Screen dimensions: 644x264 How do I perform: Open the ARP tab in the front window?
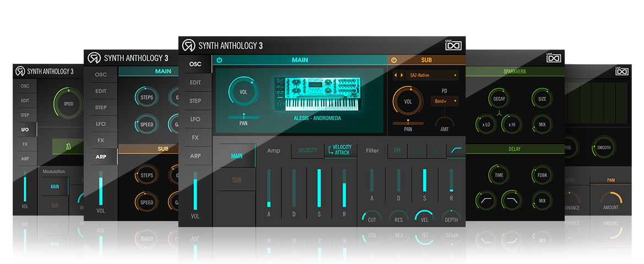195,156
